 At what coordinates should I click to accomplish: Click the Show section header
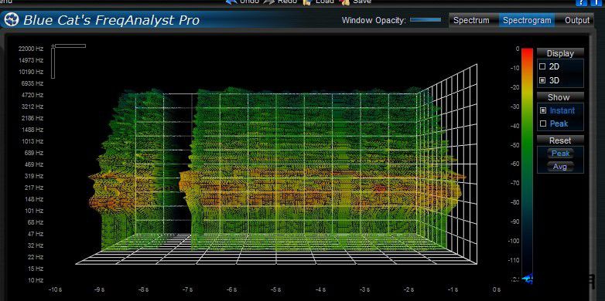560,97
